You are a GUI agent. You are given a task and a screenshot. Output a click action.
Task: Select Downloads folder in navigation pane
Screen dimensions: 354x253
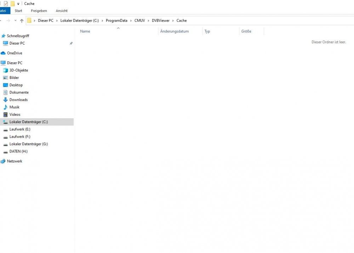point(18,100)
